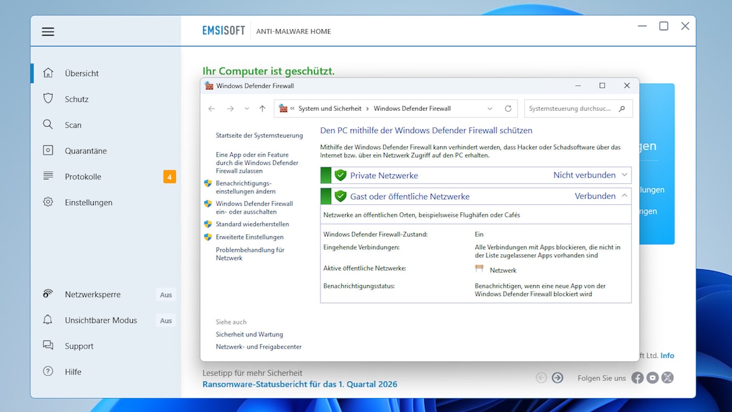This screenshot has height=412, width=732.
Task: Go back in Firewall window navigation
Action: click(211, 108)
